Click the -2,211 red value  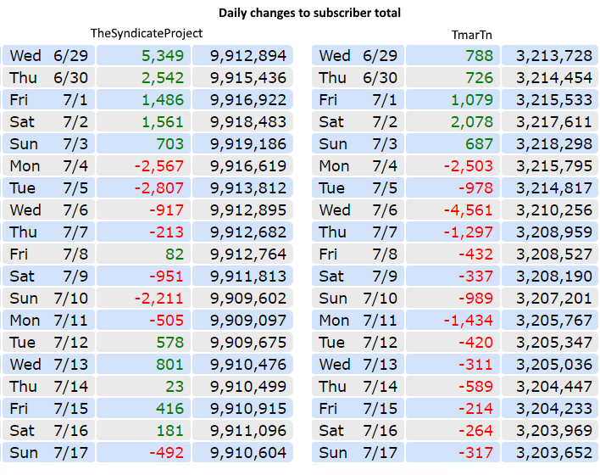coord(158,299)
